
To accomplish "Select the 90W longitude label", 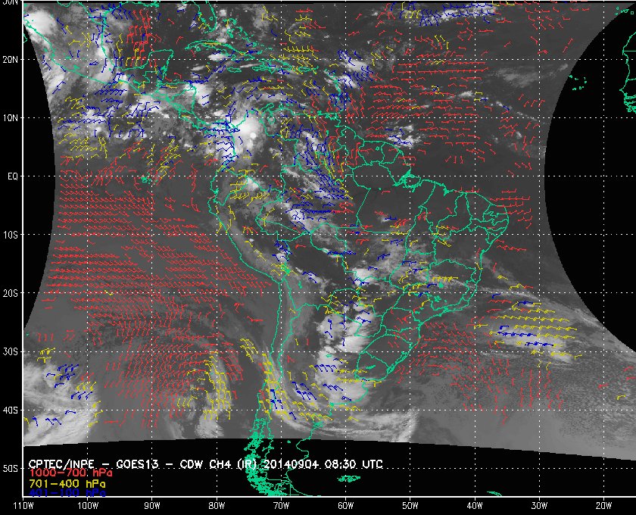I will click(152, 506).
